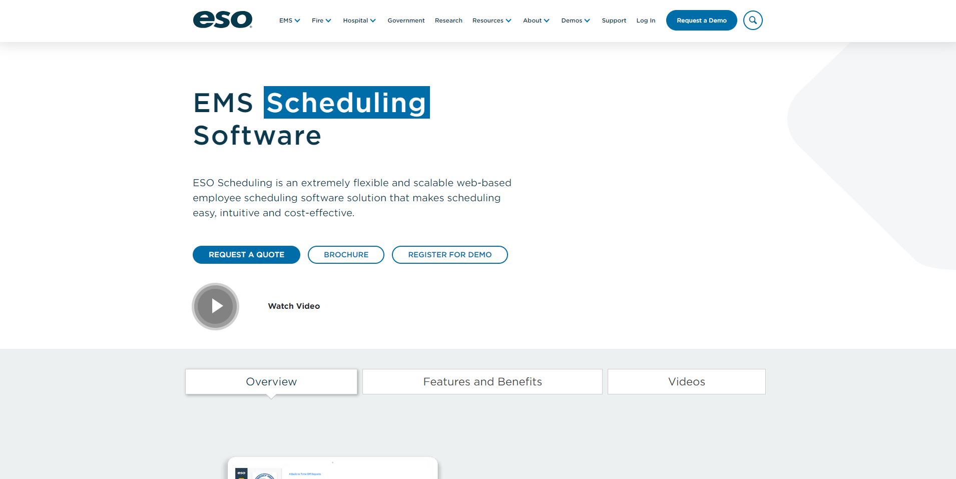Expand the Resources dropdown menu

(x=492, y=21)
